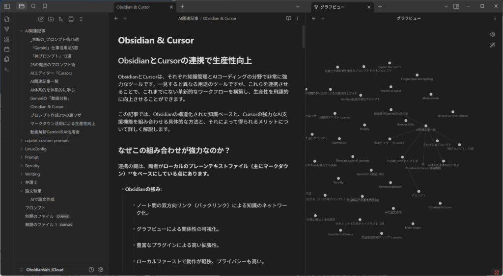The height and width of the screenshot is (276, 503).
Task: Open the command palette terminal icon
Action: (x=6, y=69)
